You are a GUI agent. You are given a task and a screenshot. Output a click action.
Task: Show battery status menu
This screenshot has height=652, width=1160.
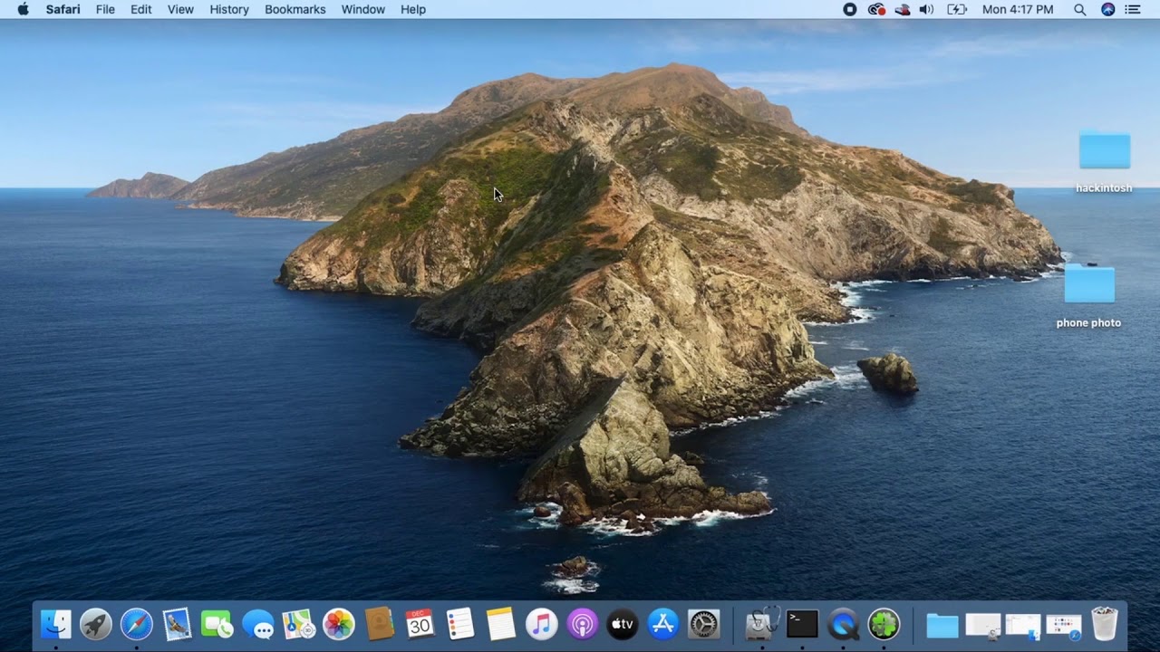(x=957, y=9)
